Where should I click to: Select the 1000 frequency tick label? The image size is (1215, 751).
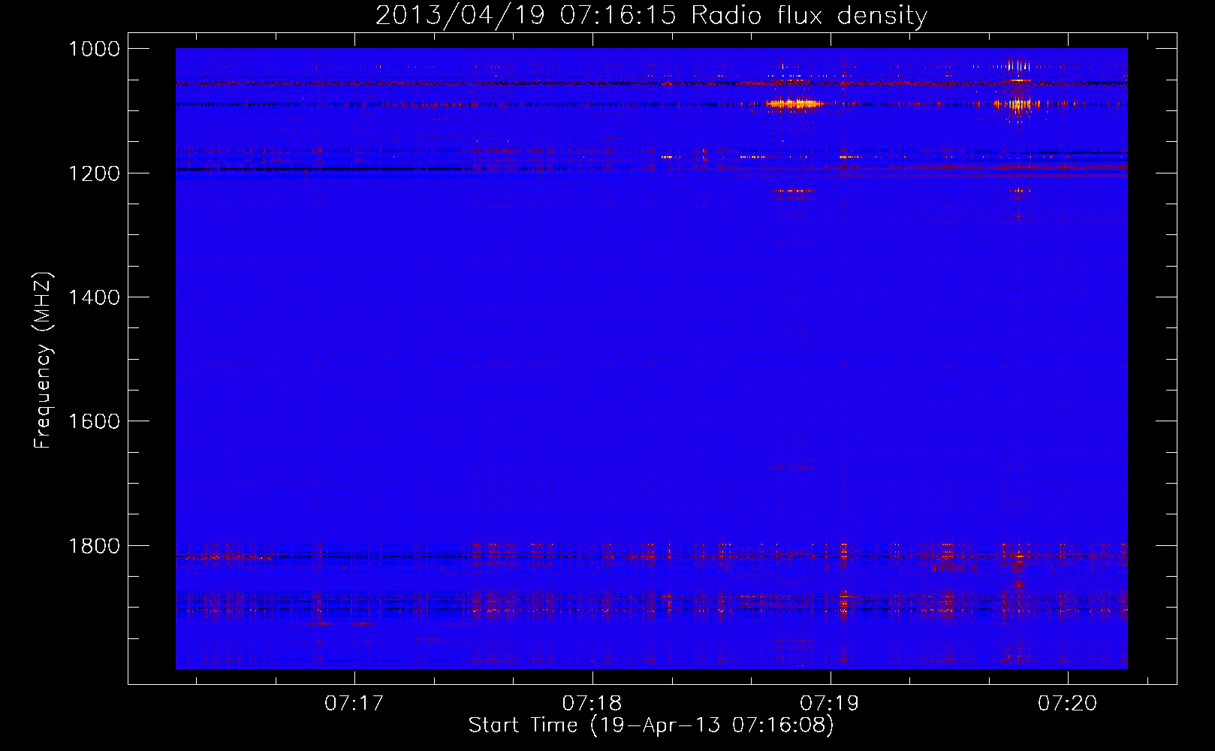coord(94,49)
